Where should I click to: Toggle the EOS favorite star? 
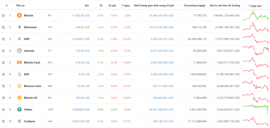tap(3, 74)
